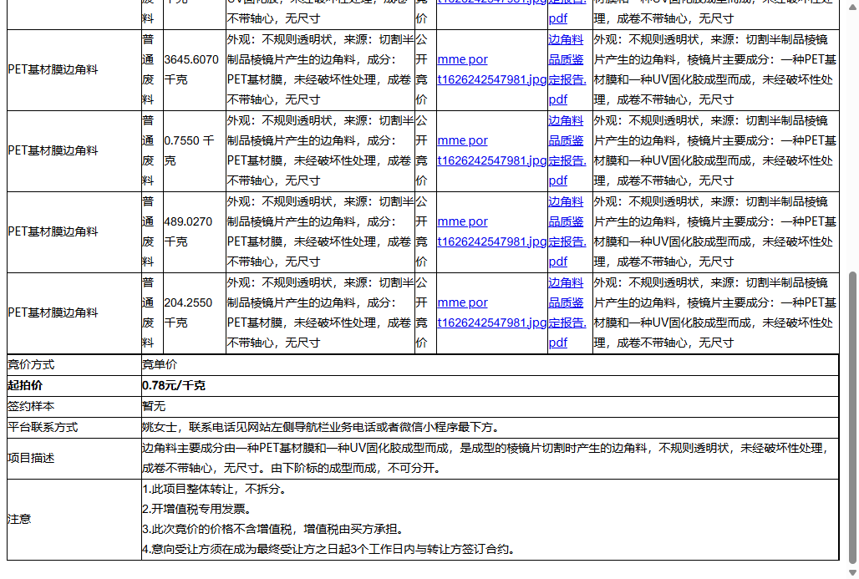The image size is (859, 579).
Task: Open the jpg image link in the 0.7550 千克 row
Action: [x=491, y=150]
